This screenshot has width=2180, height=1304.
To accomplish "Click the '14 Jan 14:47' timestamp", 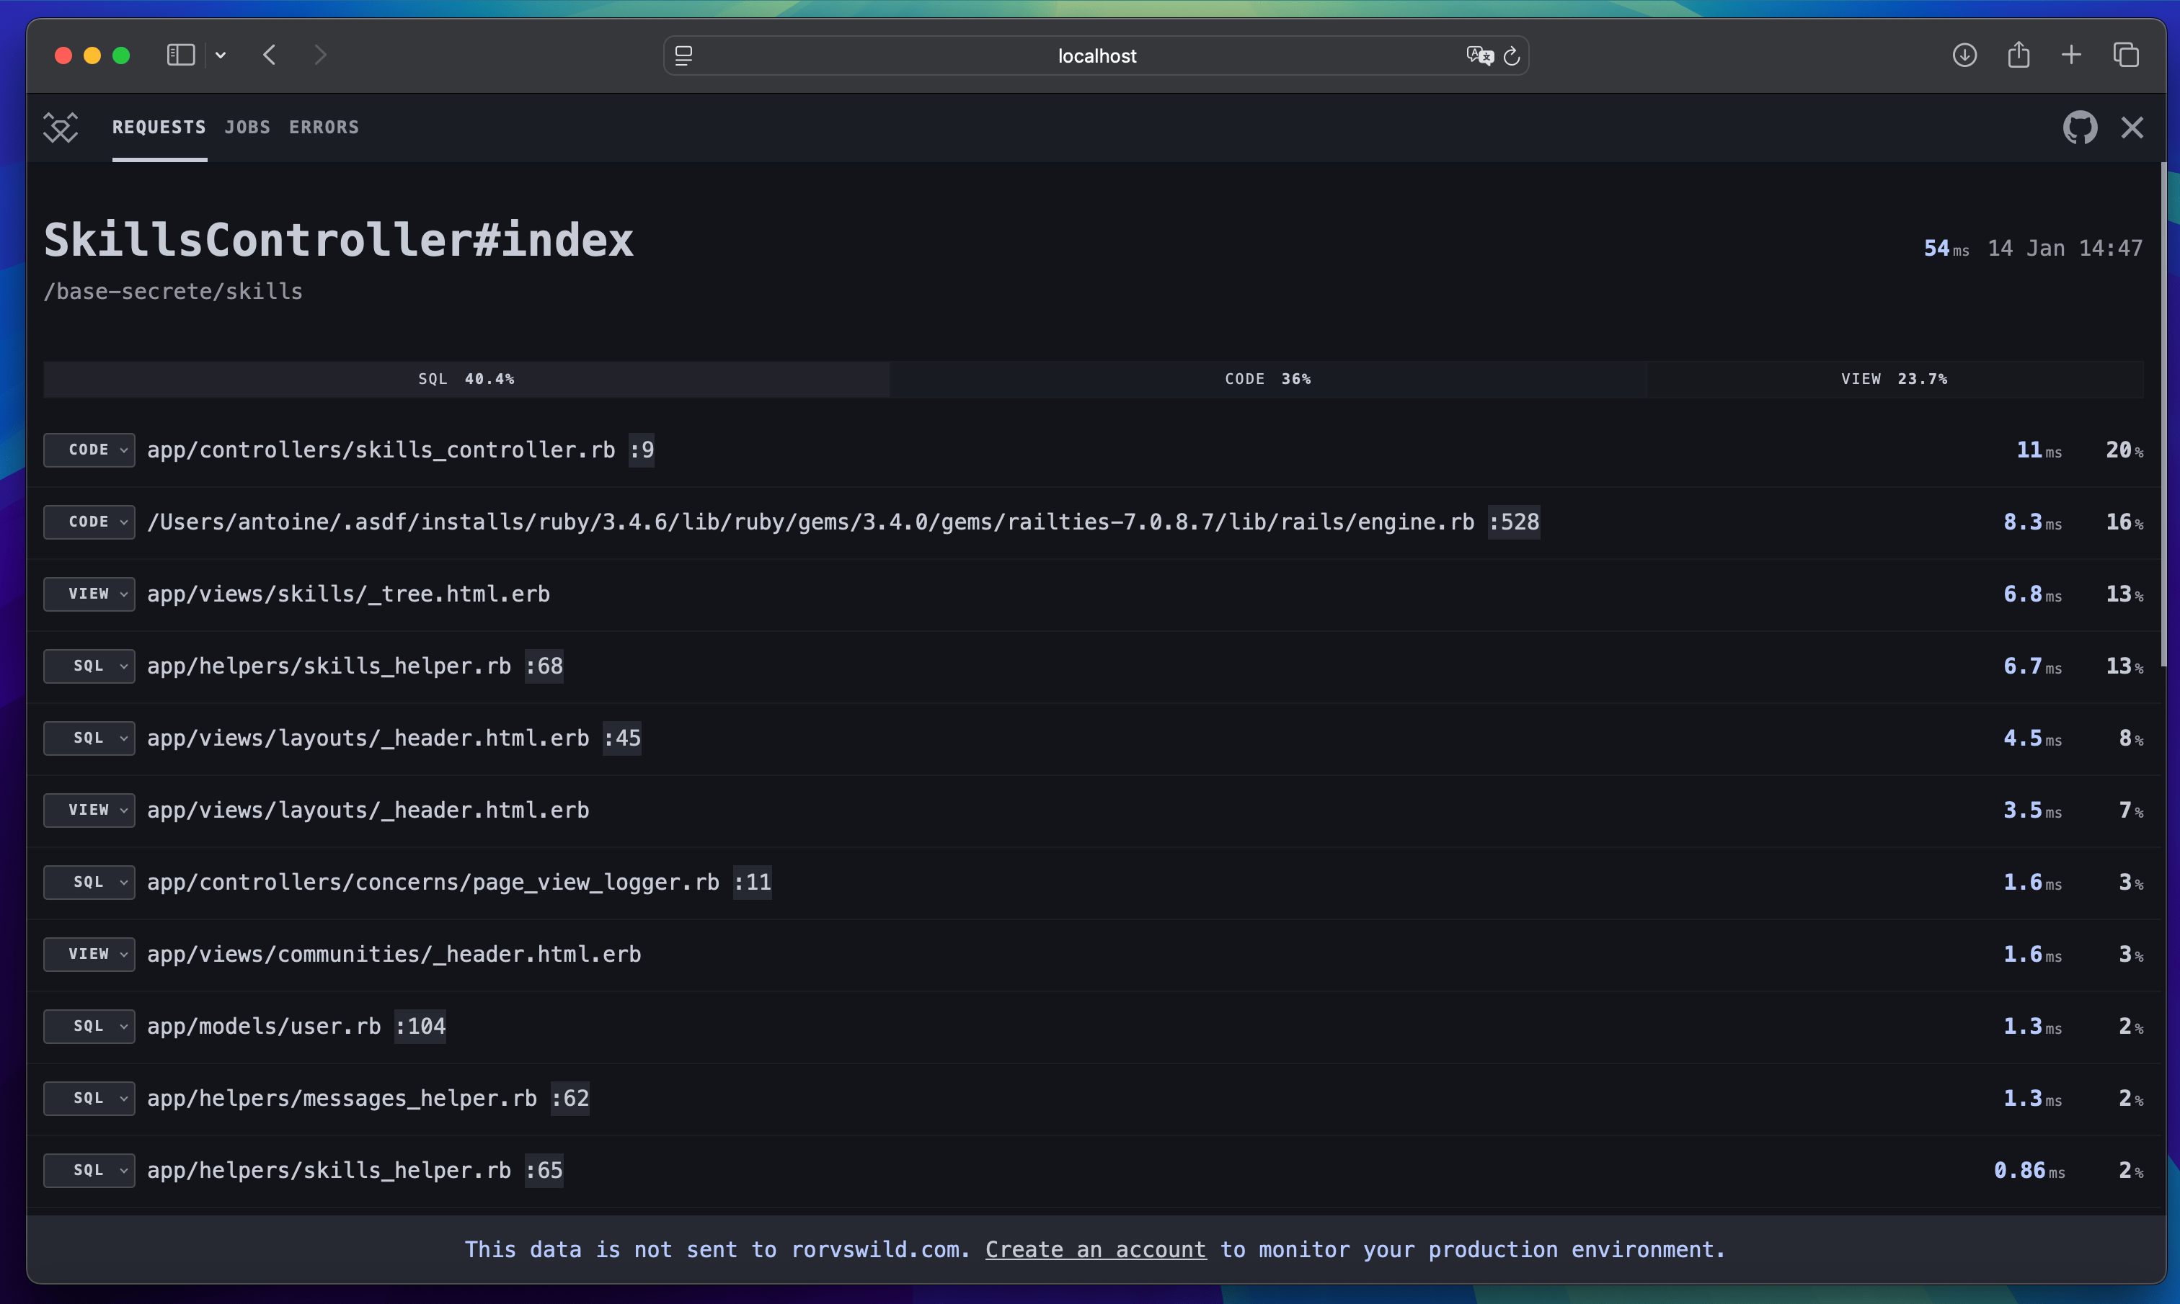I will click(x=2065, y=249).
